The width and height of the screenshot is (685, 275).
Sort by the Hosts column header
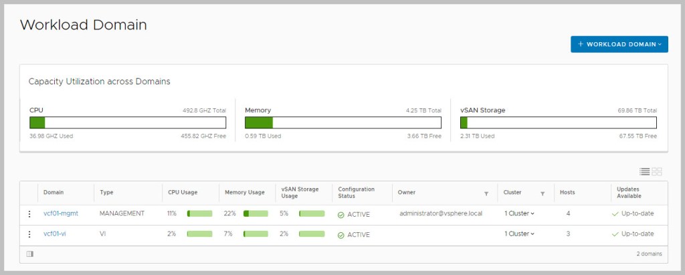click(x=567, y=193)
